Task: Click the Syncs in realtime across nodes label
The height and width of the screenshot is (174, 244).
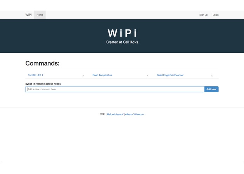Action: (43, 84)
